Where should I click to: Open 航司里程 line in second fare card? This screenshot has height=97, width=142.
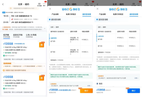click(11, 86)
